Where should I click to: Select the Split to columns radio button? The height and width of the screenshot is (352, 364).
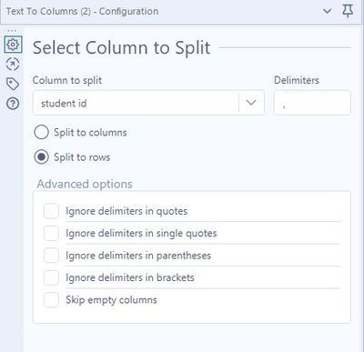coord(41,132)
